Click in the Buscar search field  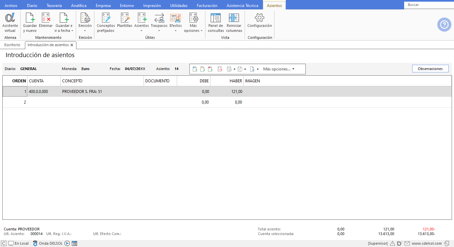(429, 5)
